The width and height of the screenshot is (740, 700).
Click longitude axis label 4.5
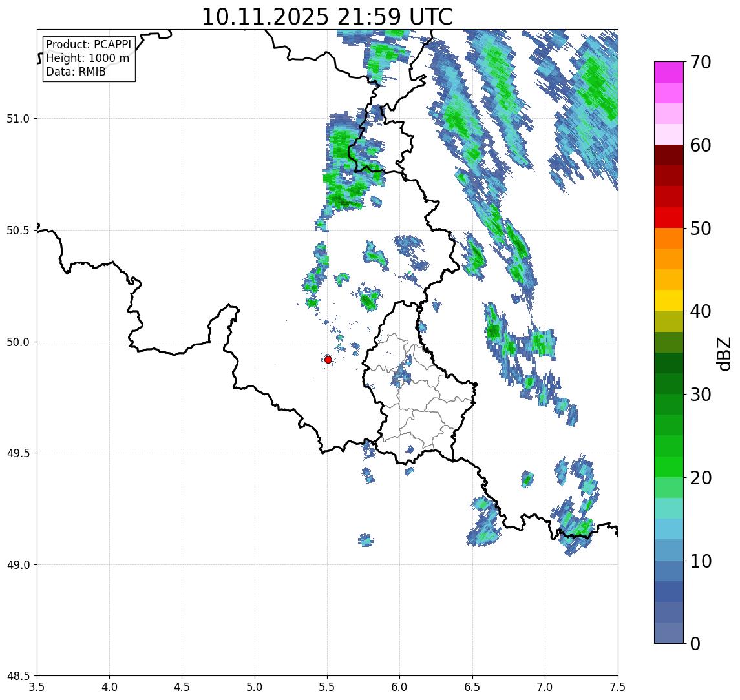[x=182, y=687]
